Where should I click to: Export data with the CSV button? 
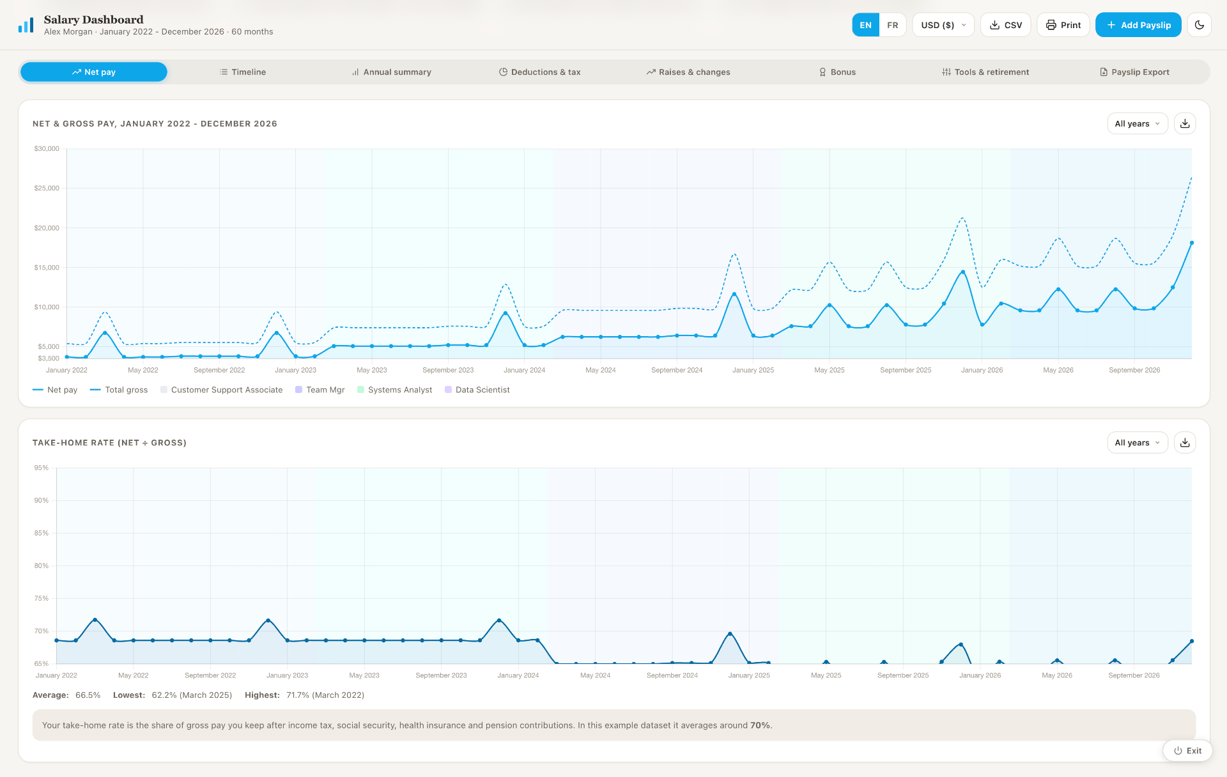[x=1005, y=25]
